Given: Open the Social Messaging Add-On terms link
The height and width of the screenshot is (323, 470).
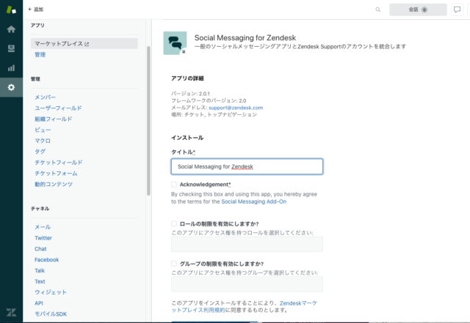Looking at the screenshot, I should 254,201.
